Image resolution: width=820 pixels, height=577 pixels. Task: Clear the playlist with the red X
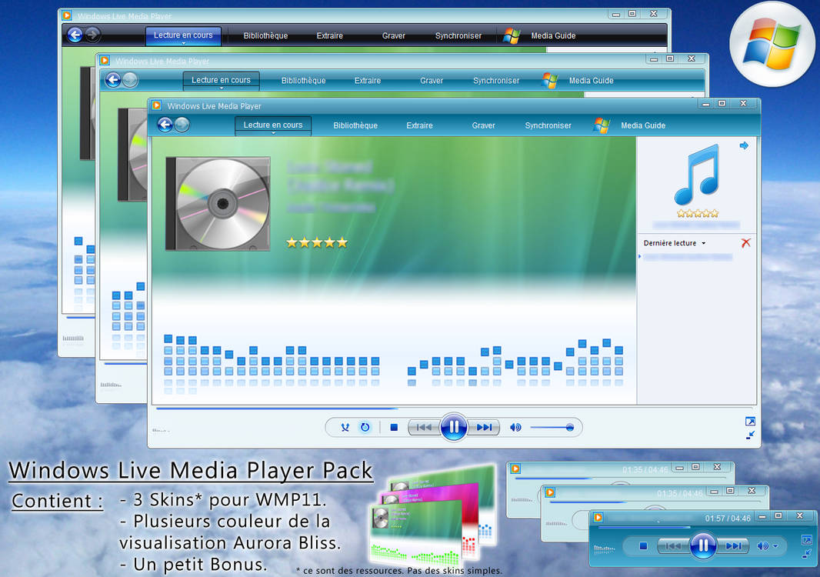point(745,243)
